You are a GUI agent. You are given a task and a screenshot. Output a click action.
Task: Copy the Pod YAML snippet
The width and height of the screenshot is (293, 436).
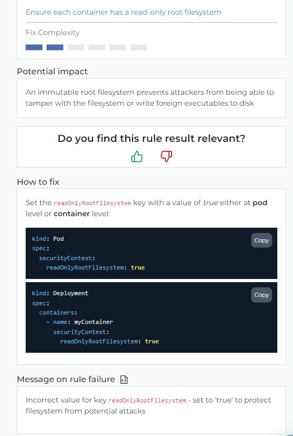(x=261, y=240)
